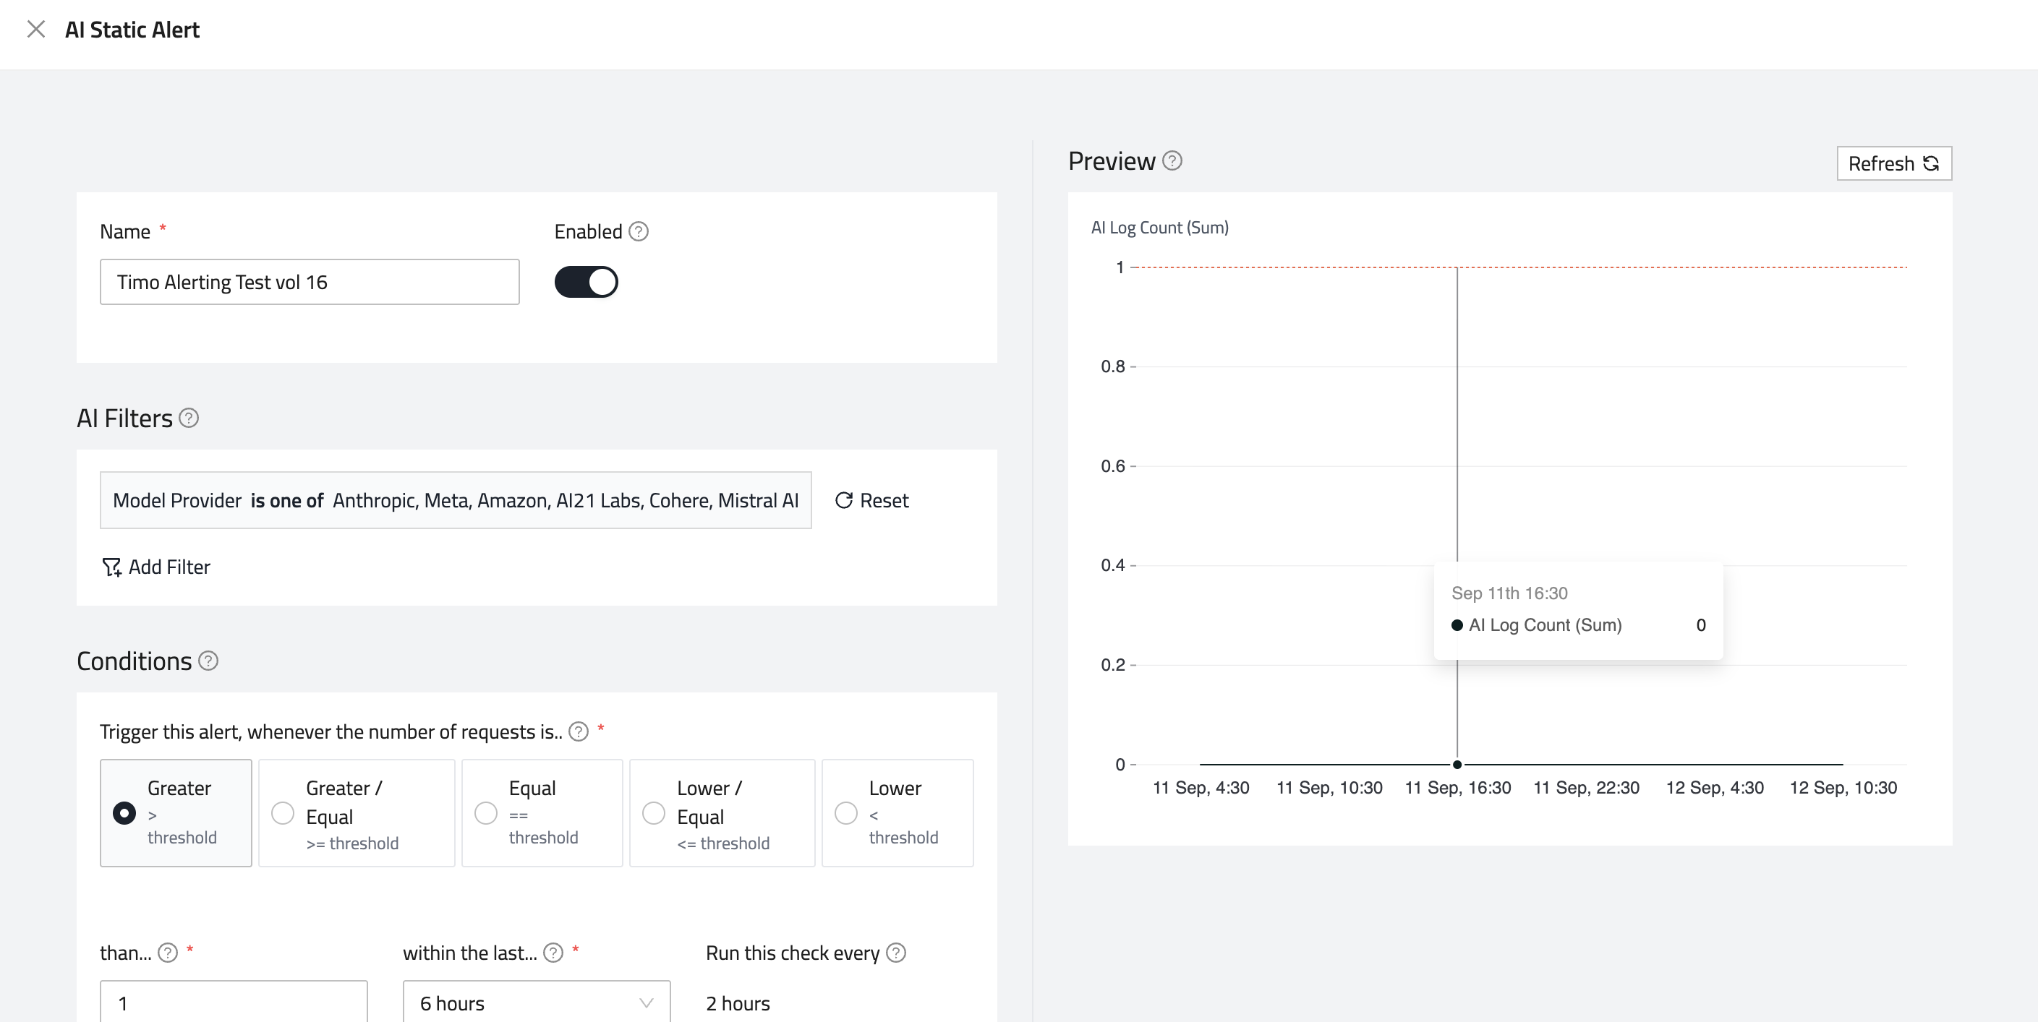Click the help icon beside 'than...'
This screenshot has height=1022, width=2038.
(x=168, y=953)
